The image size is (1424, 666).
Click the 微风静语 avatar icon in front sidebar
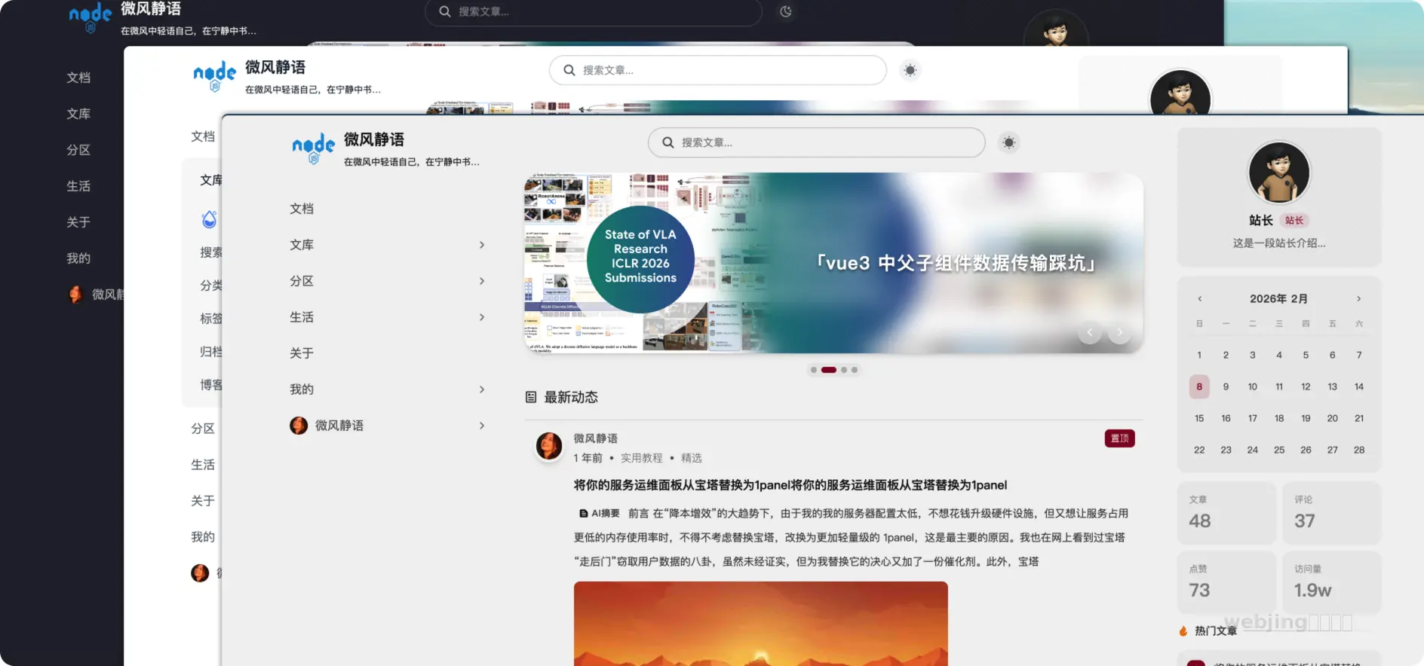tap(299, 426)
